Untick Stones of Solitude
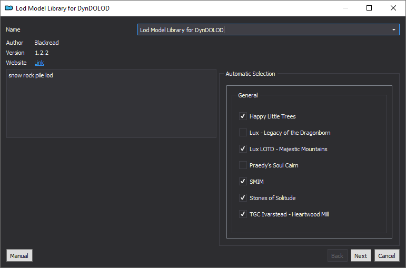 pos(243,198)
